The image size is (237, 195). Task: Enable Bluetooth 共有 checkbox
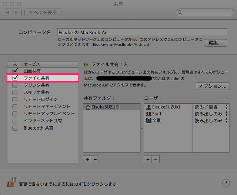tap(15, 128)
